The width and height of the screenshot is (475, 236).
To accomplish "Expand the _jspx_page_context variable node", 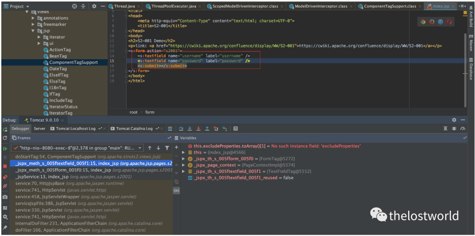I will pyautogui.click(x=184, y=165).
